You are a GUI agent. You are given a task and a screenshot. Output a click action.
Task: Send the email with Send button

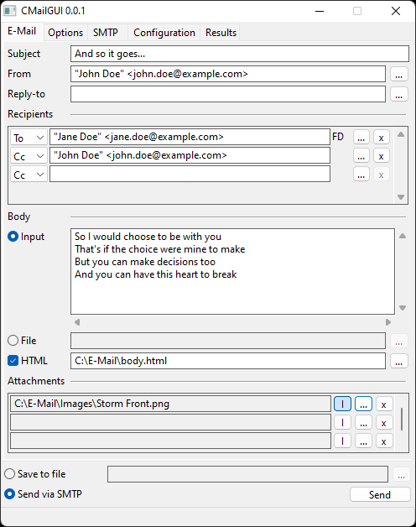click(380, 494)
